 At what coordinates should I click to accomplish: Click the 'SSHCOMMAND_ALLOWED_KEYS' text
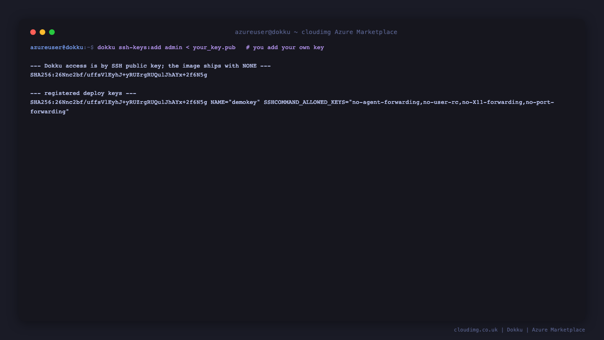pos(304,102)
